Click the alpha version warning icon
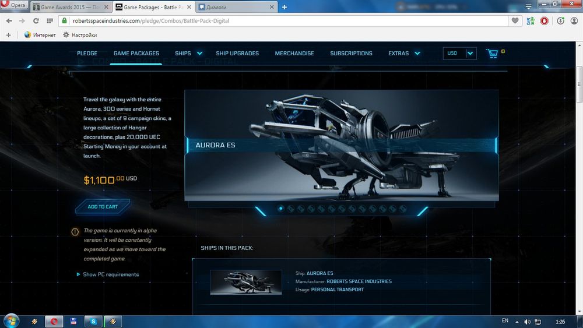 pyautogui.click(x=75, y=232)
